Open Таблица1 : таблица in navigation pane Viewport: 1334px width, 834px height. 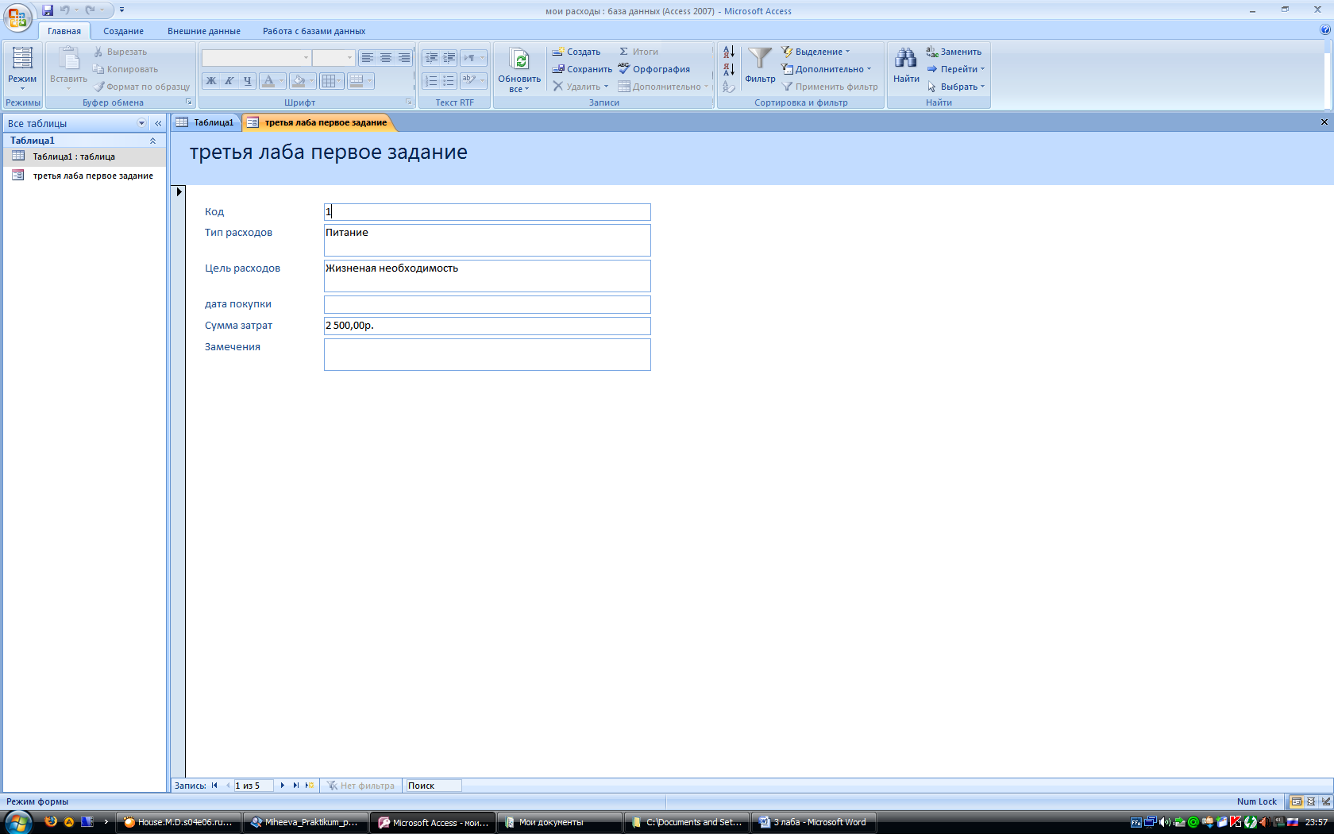(x=84, y=156)
